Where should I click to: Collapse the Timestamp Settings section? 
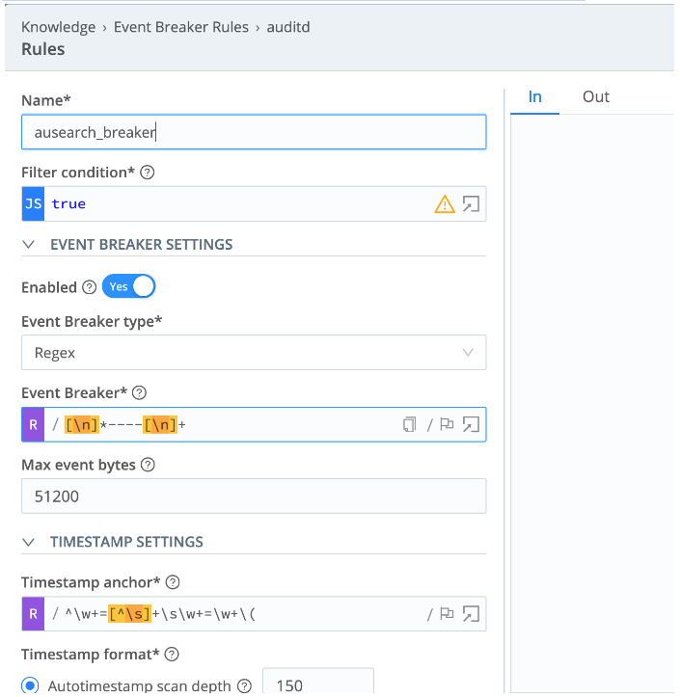point(29,542)
